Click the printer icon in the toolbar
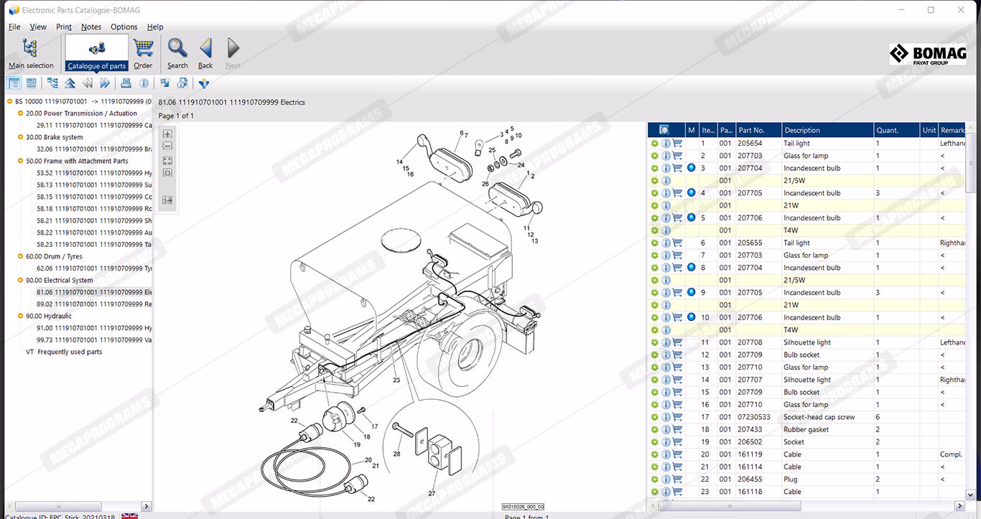The width and height of the screenshot is (981, 519). 126,83
